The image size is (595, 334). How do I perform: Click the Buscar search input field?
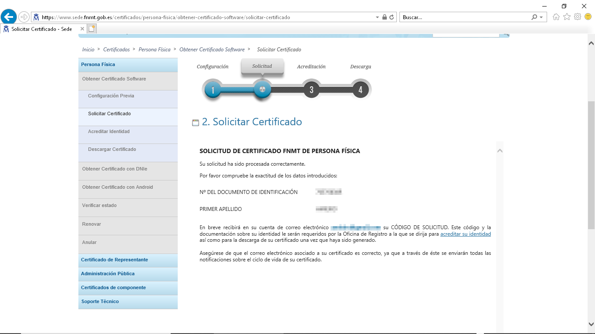(x=465, y=17)
